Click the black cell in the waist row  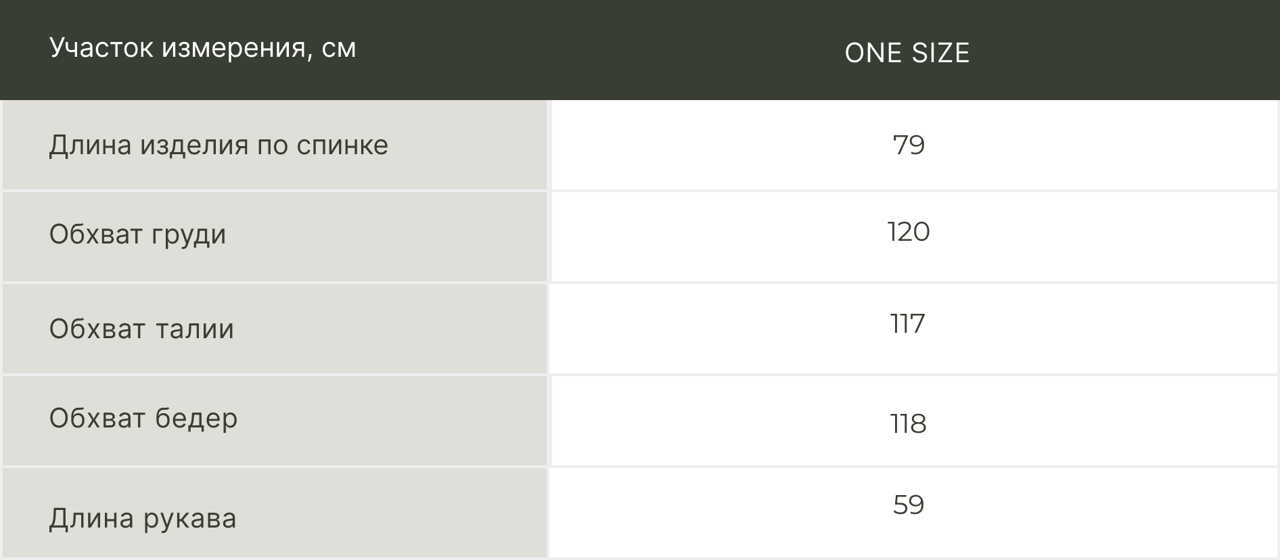tap(1082, 329)
